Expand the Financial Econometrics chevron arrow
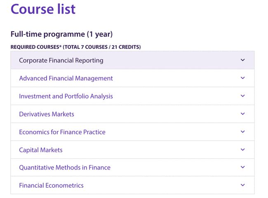The width and height of the screenshot is (268, 198). pos(242,185)
